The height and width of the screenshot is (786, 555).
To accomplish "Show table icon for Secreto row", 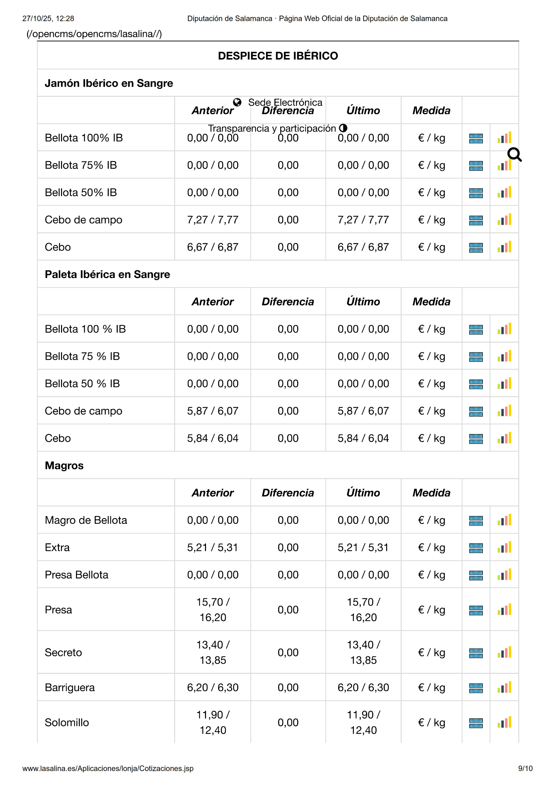I will (476, 653).
